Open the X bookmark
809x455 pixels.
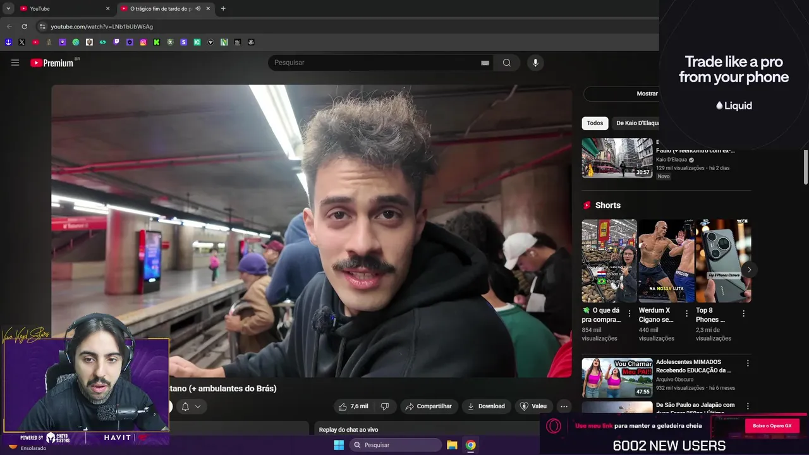pos(21,42)
